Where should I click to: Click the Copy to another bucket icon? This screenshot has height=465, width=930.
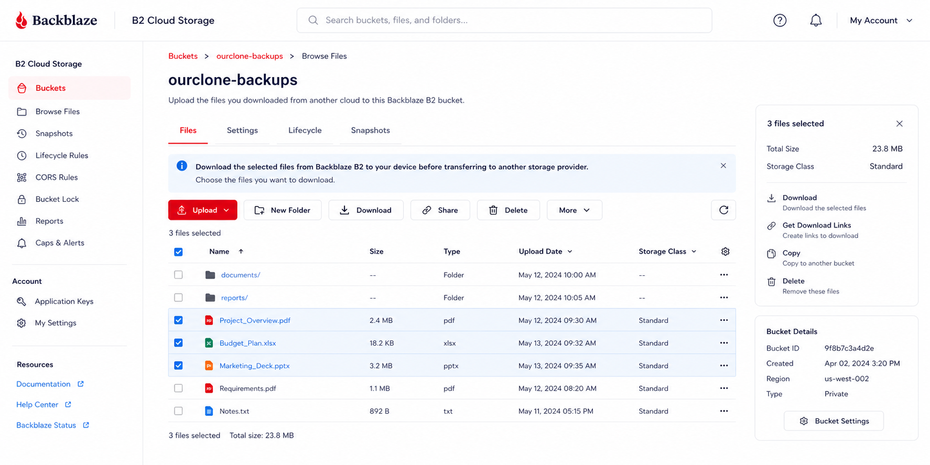pos(771,254)
